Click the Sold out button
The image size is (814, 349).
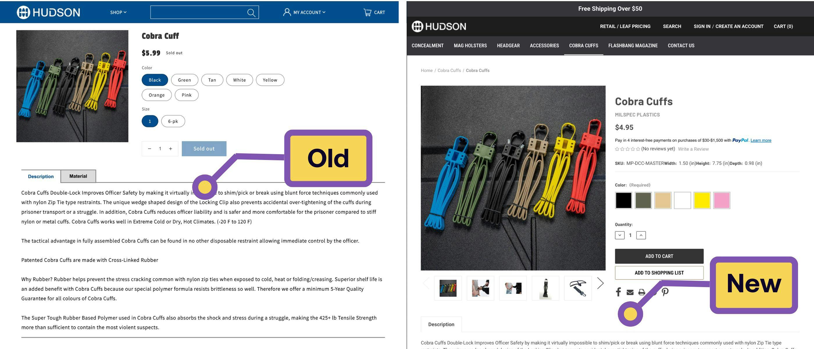[204, 149]
